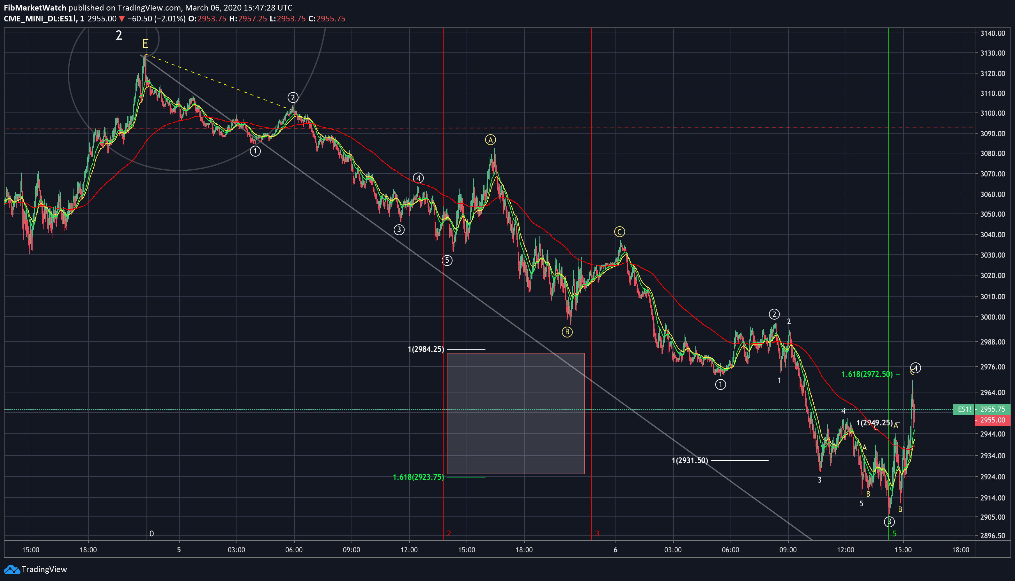Click the red 2955.00 price tag

pyautogui.click(x=993, y=420)
